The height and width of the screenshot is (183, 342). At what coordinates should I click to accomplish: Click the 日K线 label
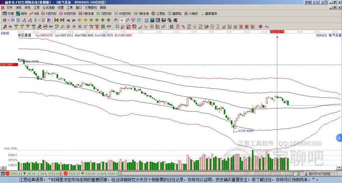pos(5,33)
